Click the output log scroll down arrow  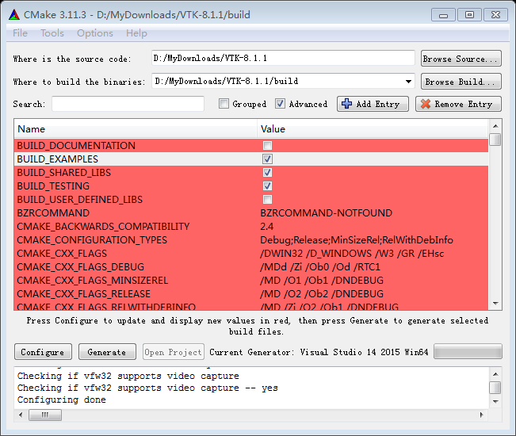pyautogui.click(x=495, y=401)
